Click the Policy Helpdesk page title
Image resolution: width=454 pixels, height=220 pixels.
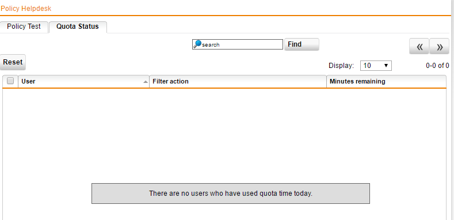(x=26, y=9)
